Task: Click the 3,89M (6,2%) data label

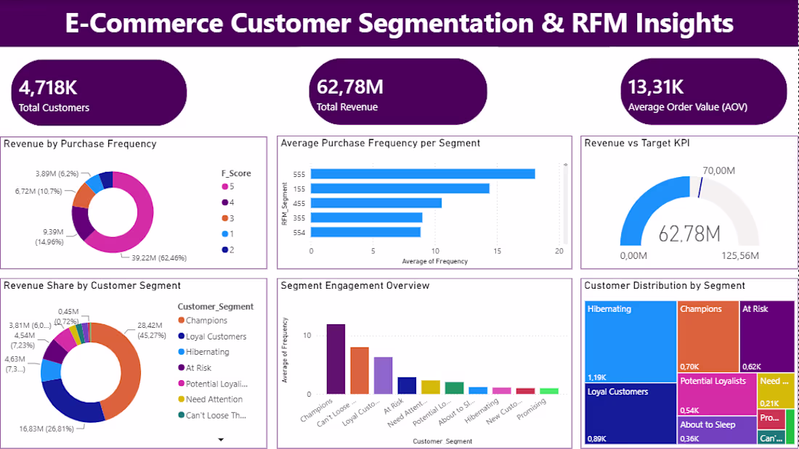Action: [57, 173]
